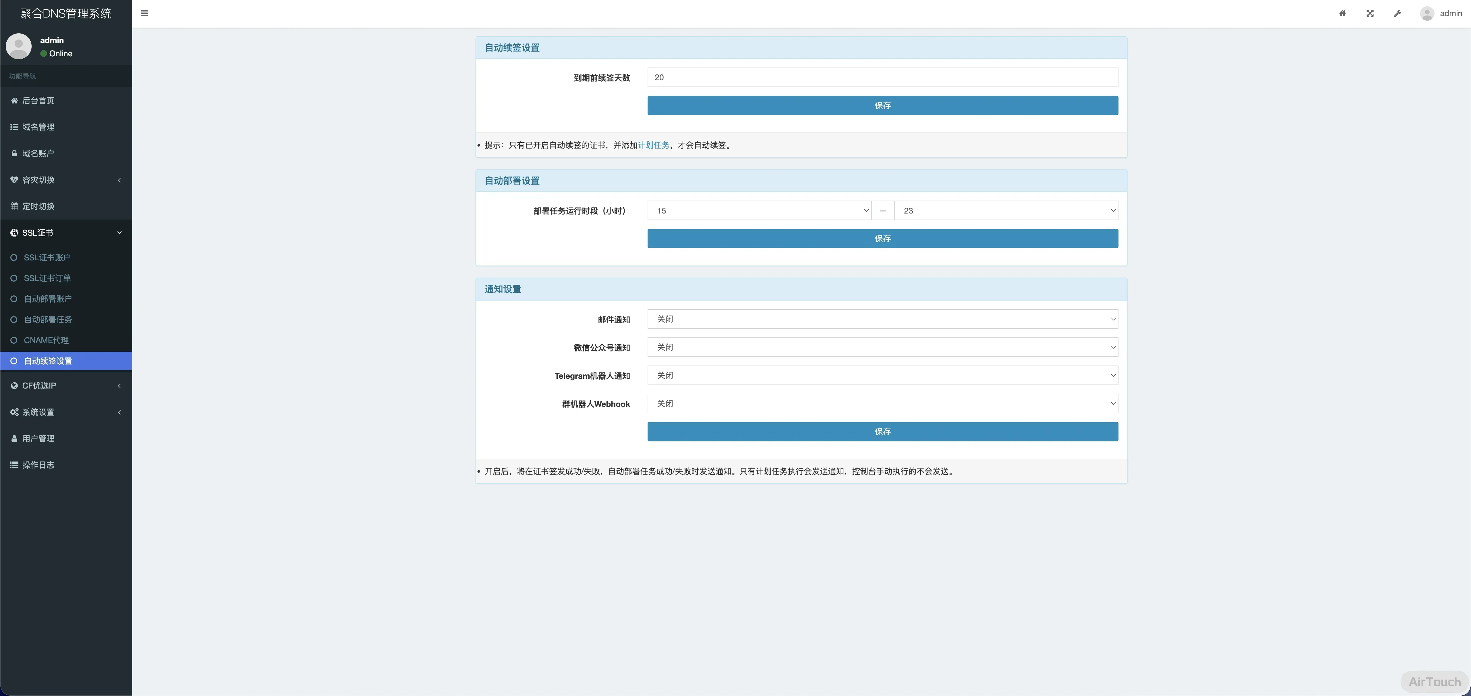Open the 邮件通知 dropdown

(x=882, y=319)
